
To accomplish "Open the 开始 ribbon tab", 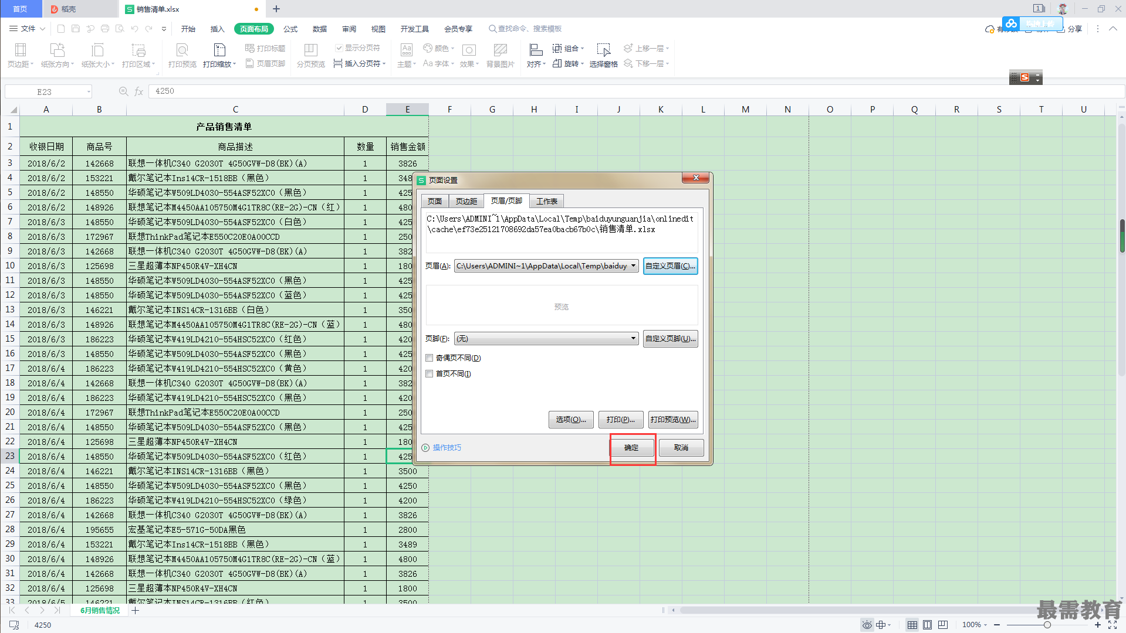I will 188,29.
